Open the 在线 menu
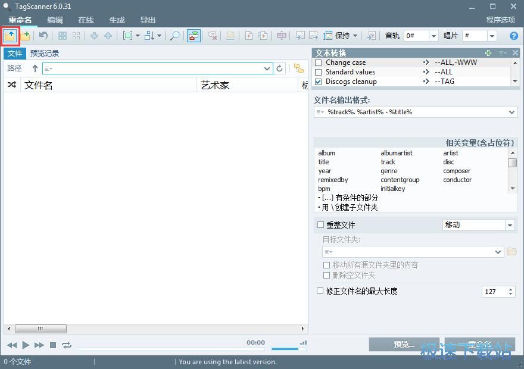Screen dimensions: 524x369 coord(85,20)
